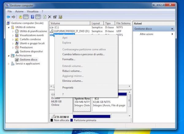Viewport: 184px width, 134px height.
Task: Click the Delete X toolbar icon
Action: tap(50, 17)
